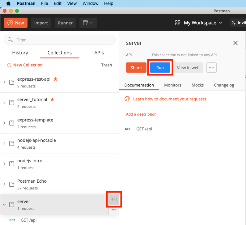Click the invite person icon

(234, 23)
